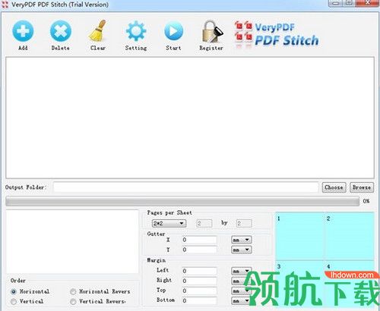Click the Top margin value field
Viewport: 380px width, 311px height.
click(199, 291)
